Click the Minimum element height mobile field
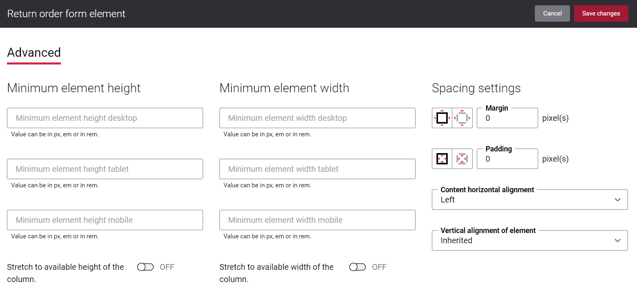Viewport: 637px width, 291px height. click(x=105, y=220)
